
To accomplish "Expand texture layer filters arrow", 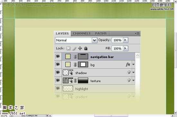I will click(x=134, y=80).
